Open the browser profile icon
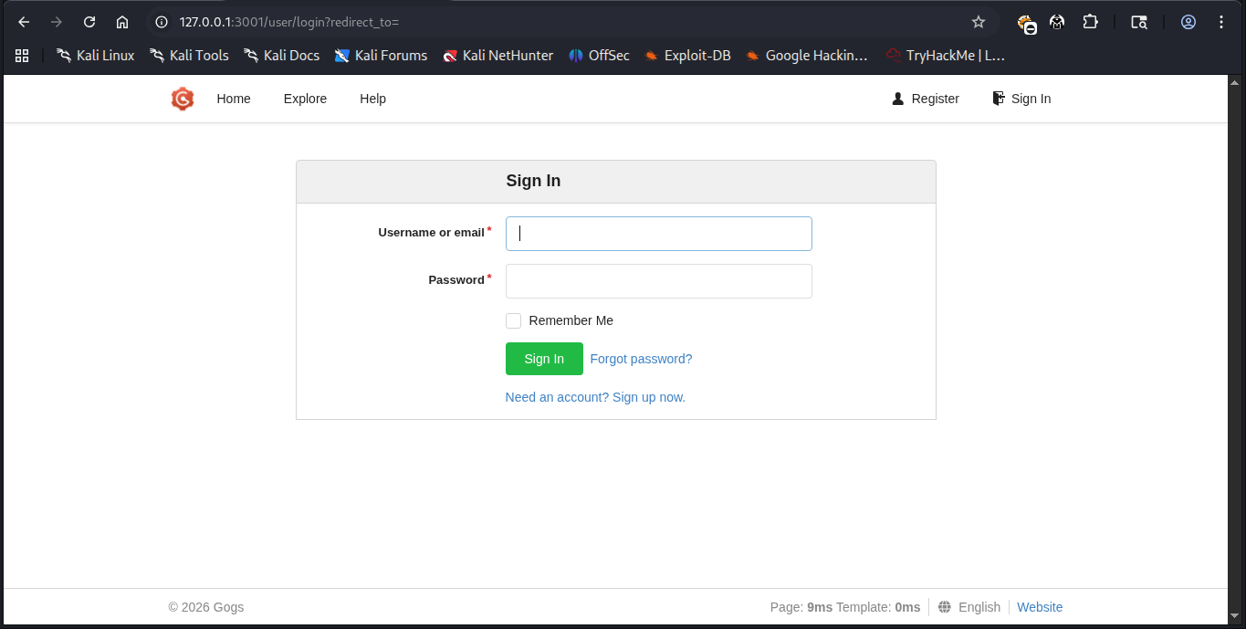The height and width of the screenshot is (629, 1246). tap(1188, 22)
